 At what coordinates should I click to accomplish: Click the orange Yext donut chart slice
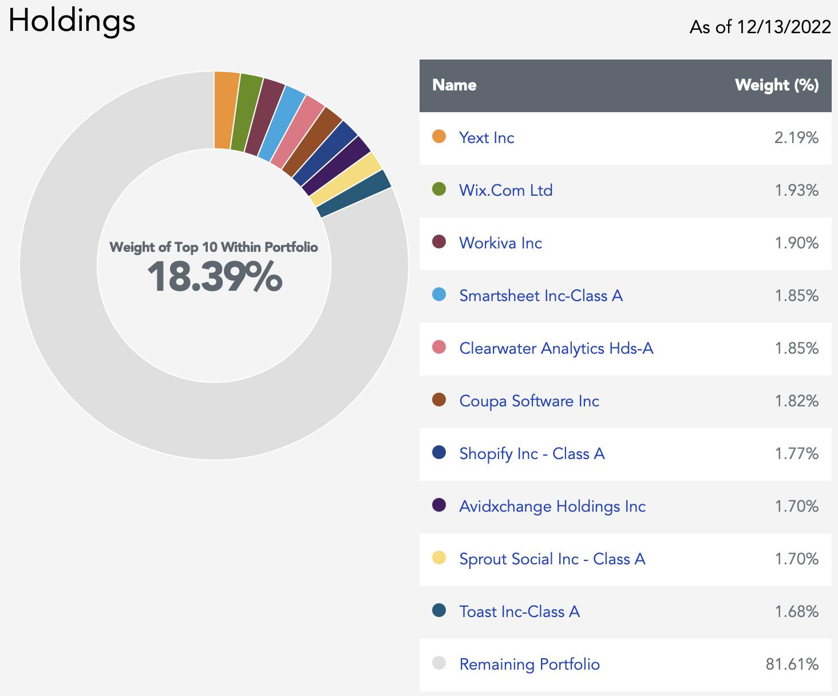click(x=226, y=110)
